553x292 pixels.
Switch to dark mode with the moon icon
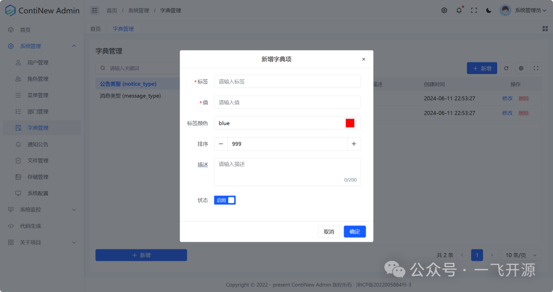click(x=488, y=11)
